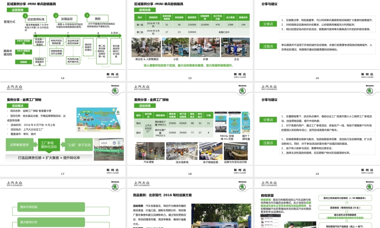
Task: Select slide 17 金牌工厂探秘 活动概述
Action: click(x=63, y=130)
